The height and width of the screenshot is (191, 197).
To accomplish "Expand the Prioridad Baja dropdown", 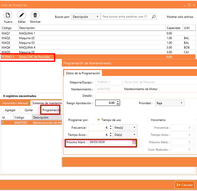I will [170, 103].
